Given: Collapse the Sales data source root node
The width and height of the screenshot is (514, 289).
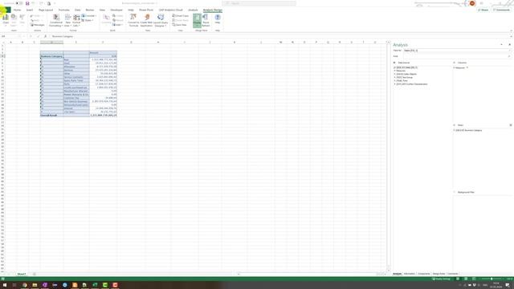Looking at the screenshot, I should pyautogui.click(x=394, y=67).
